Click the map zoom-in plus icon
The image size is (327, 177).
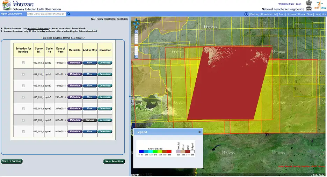(x=136, y=32)
